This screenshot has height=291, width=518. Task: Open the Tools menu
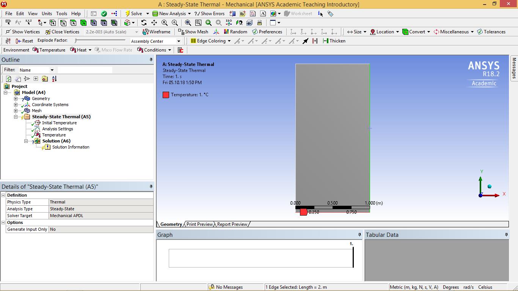point(61,14)
